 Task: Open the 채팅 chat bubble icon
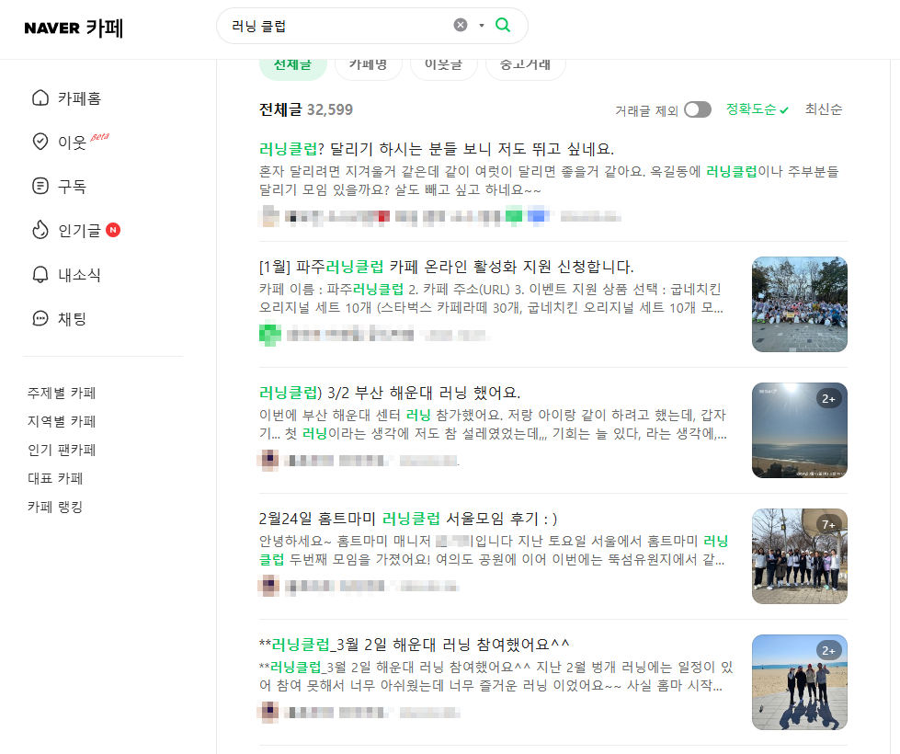point(40,318)
